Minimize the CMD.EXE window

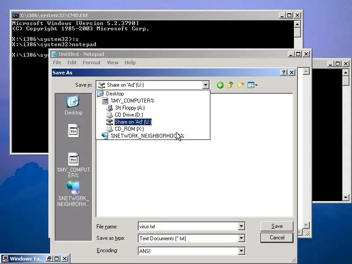coord(282,15)
